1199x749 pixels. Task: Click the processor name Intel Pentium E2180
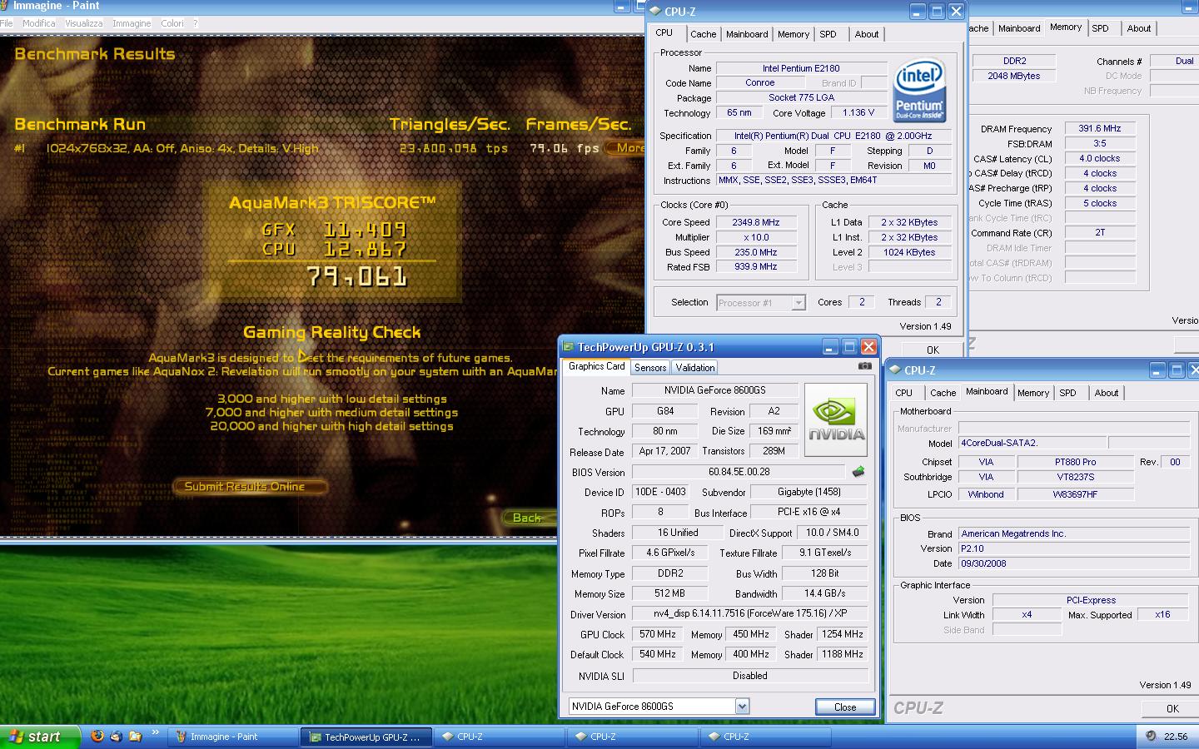(x=801, y=68)
